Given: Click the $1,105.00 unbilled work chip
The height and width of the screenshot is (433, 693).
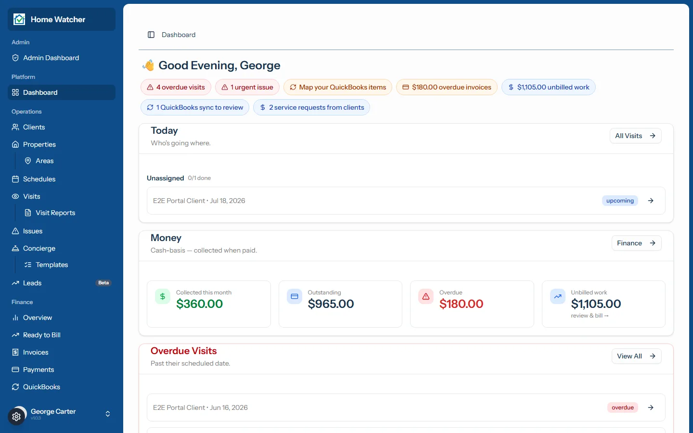Looking at the screenshot, I should pos(549,87).
